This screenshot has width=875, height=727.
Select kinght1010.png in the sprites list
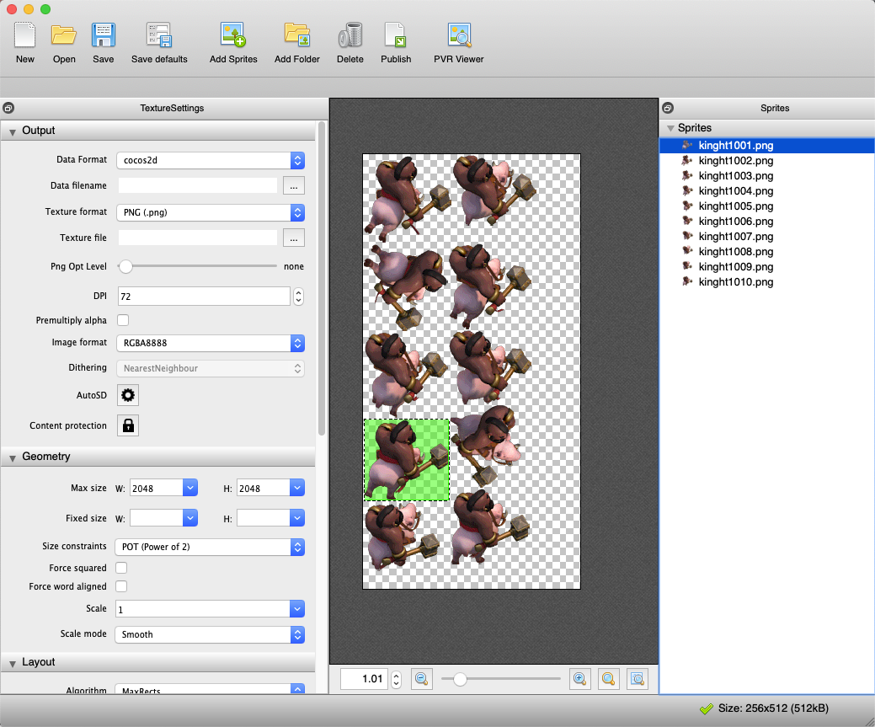click(735, 282)
